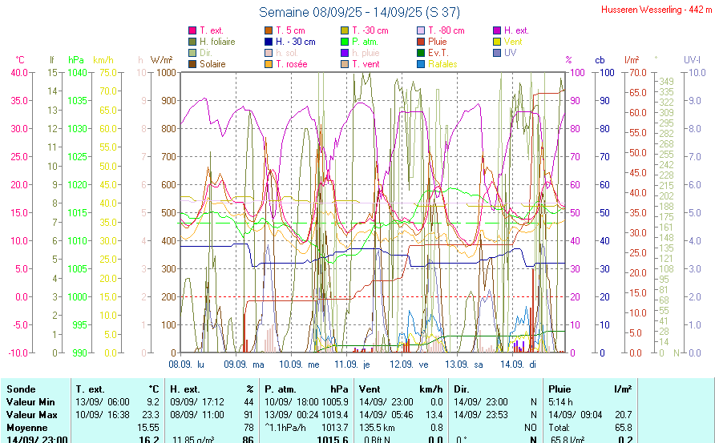Image resolution: width=715 pixels, height=443 pixels.
Task: Click the yellow Vent legend swatch
Action: pos(497,42)
